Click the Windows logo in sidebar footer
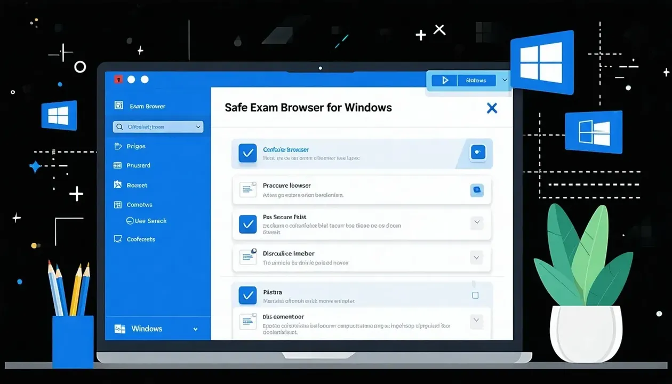The image size is (672, 384). tap(120, 329)
